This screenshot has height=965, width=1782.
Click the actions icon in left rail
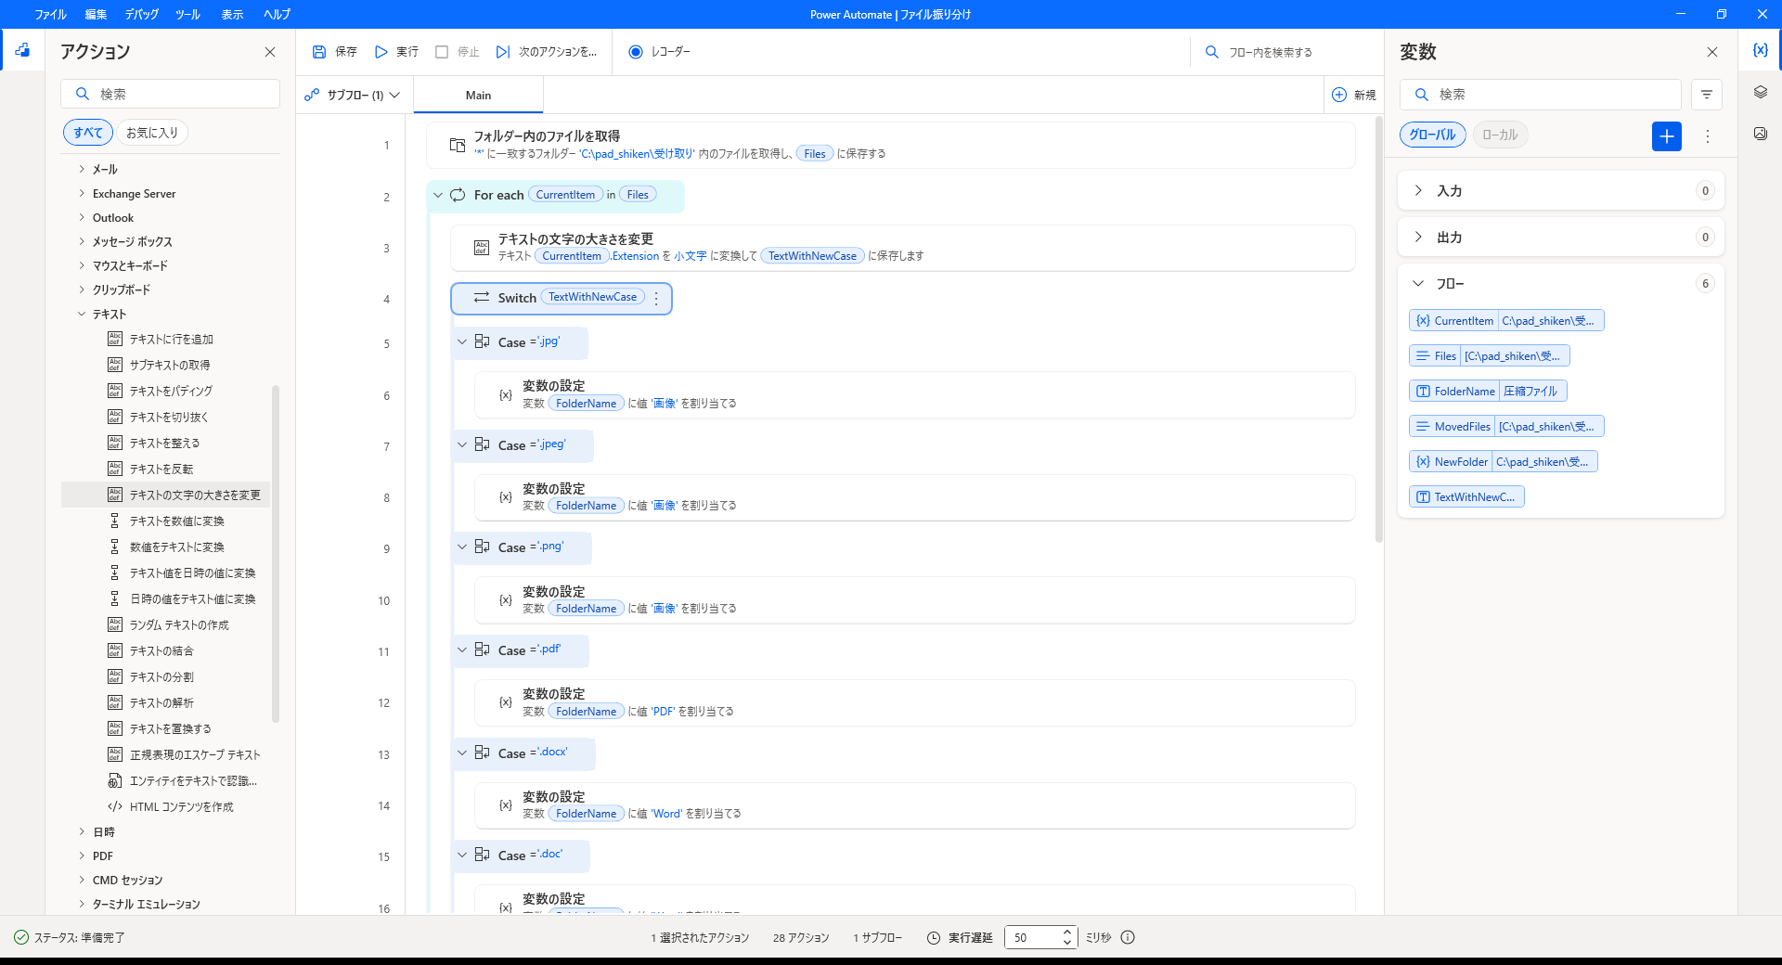click(22, 50)
